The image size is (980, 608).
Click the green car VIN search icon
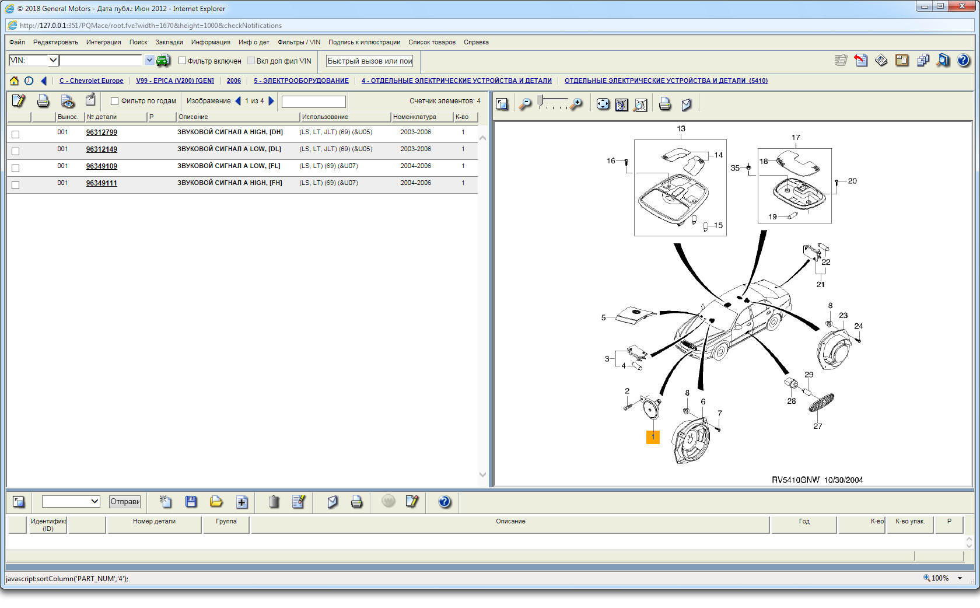pyautogui.click(x=163, y=60)
